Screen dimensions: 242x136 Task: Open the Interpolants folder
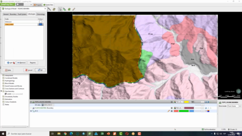pos(9,76)
